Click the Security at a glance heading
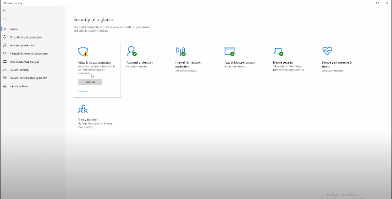This screenshot has width=392, height=199. (94, 20)
